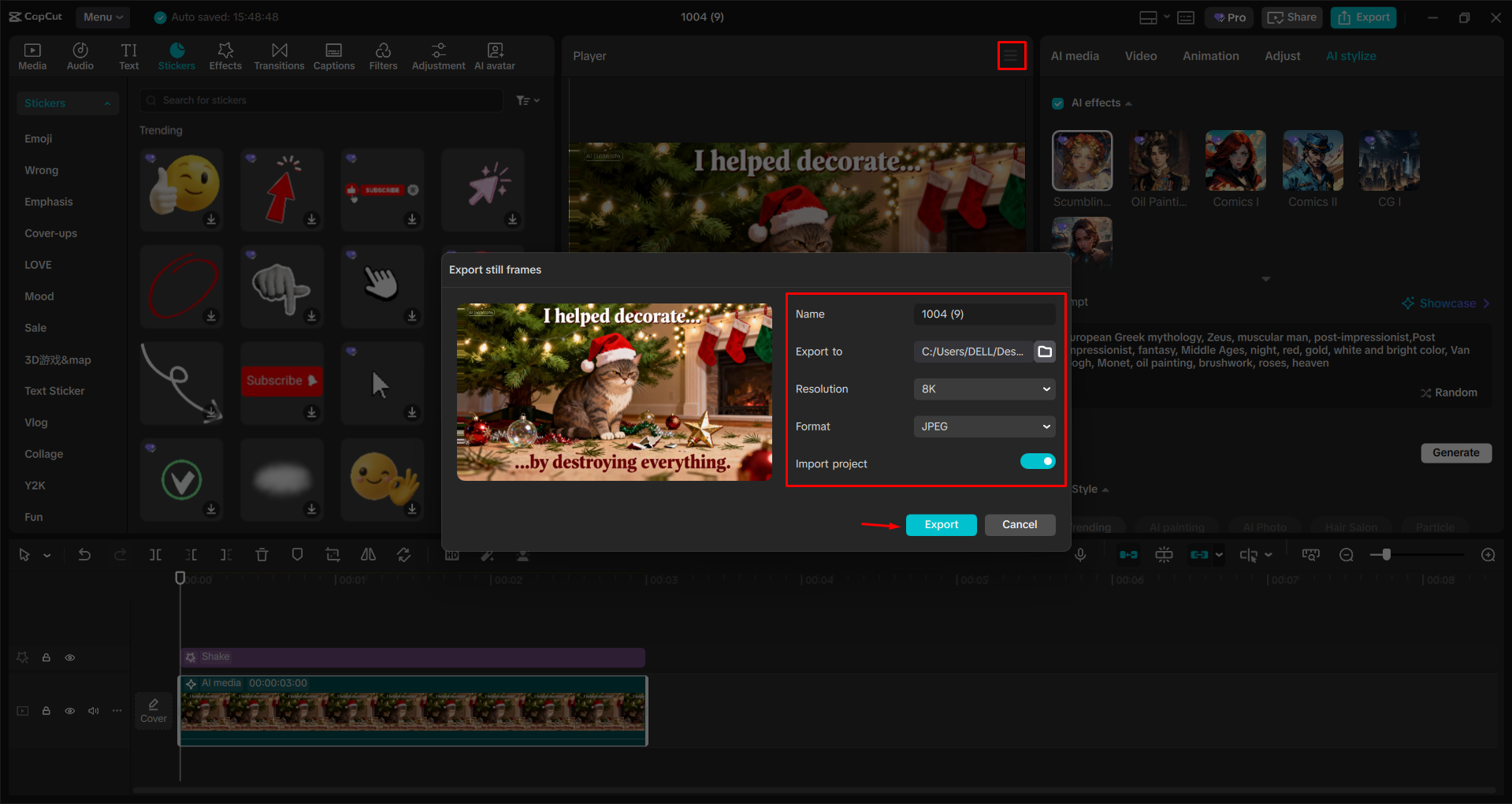Image resolution: width=1512 pixels, height=804 pixels.
Task: Open the Format dropdown showing JPEG
Action: (x=983, y=426)
